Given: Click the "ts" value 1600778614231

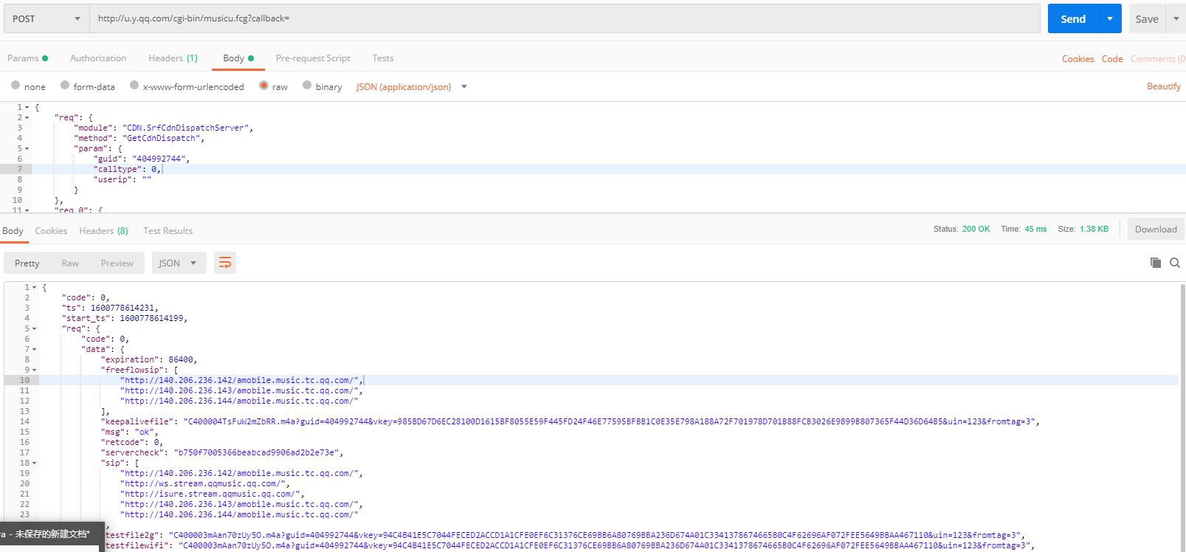Looking at the screenshot, I should (123, 308).
